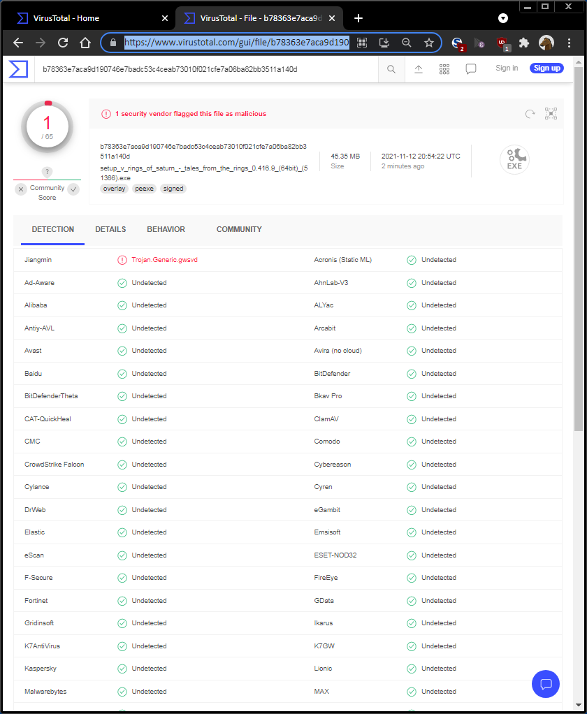Image resolution: width=587 pixels, height=714 pixels.
Task: Open the blue chat bubble button
Action: 546,684
